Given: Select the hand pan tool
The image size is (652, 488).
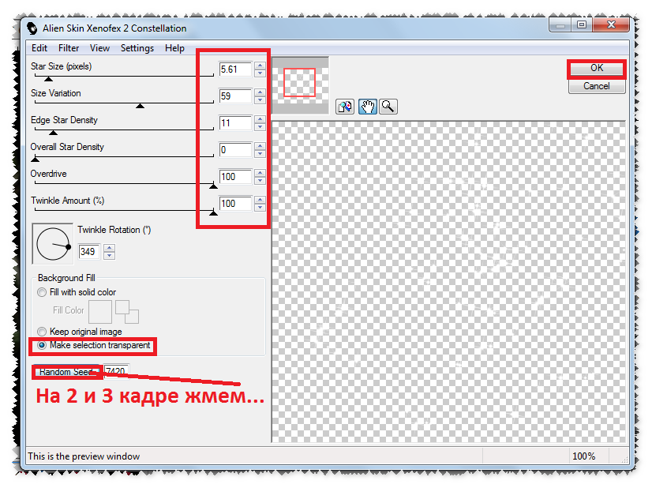Looking at the screenshot, I should [x=368, y=107].
